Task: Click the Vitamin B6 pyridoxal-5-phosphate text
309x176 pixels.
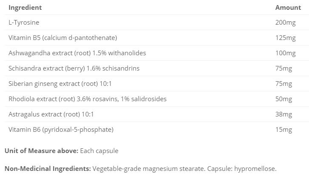Action: [61, 130]
